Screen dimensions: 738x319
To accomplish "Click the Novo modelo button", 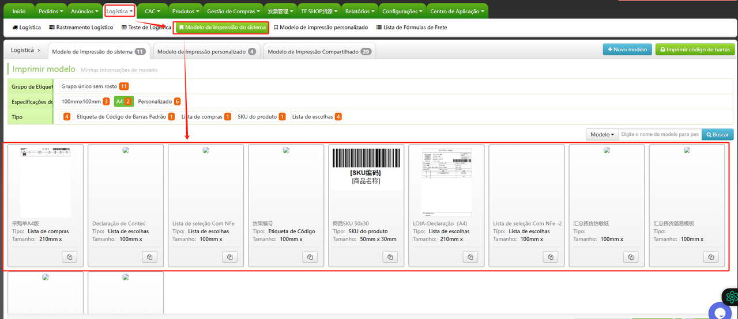I will tap(627, 50).
